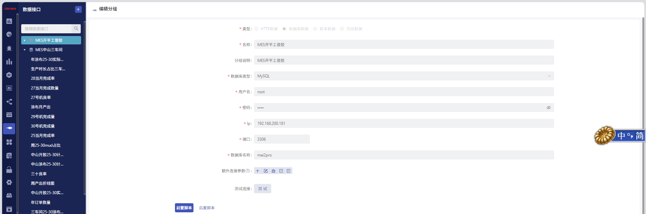Click the edit extra connection parameters icon
646x214 pixels.
coord(265,171)
